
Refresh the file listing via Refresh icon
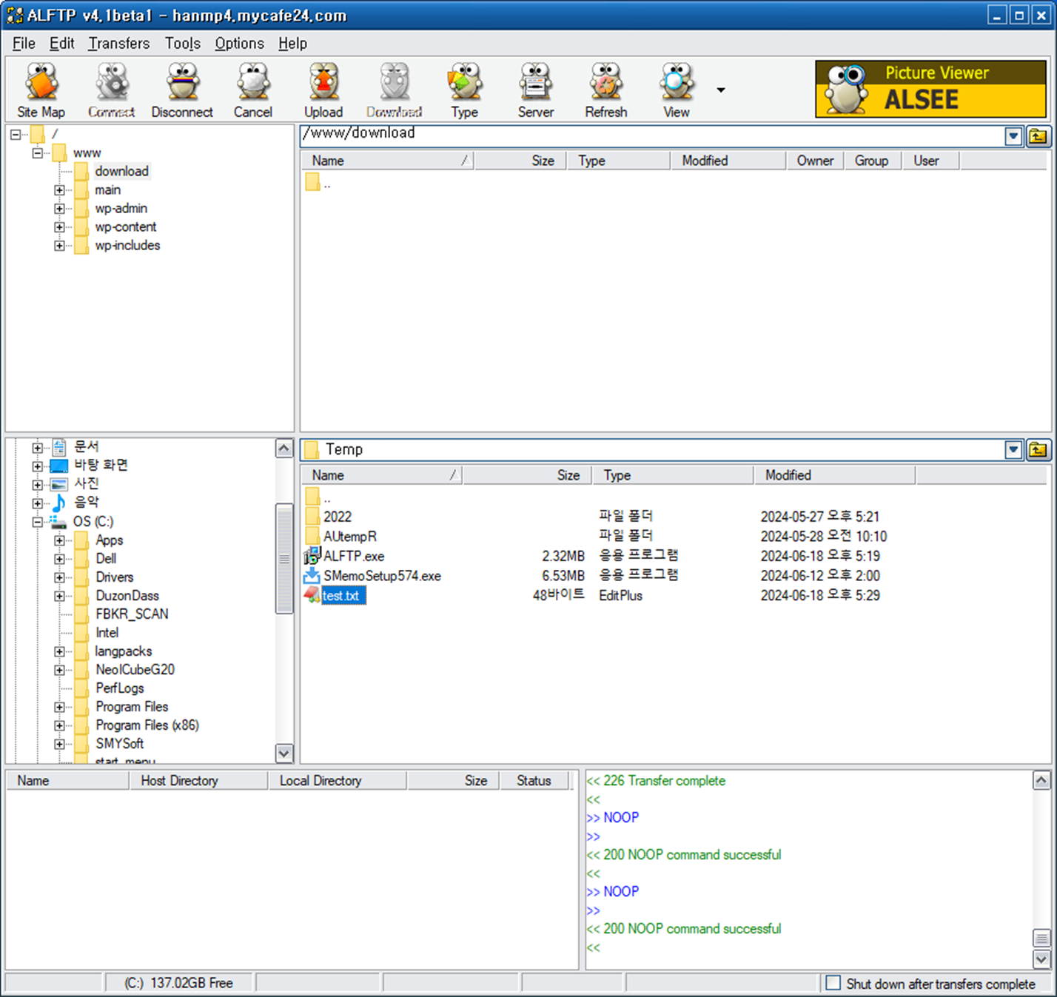click(605, 89)
